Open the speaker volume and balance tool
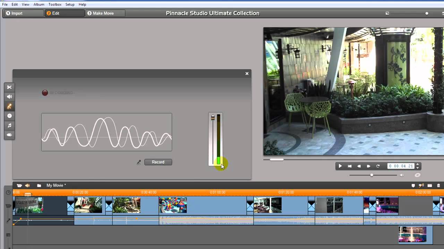 click(x=9, y=97)
